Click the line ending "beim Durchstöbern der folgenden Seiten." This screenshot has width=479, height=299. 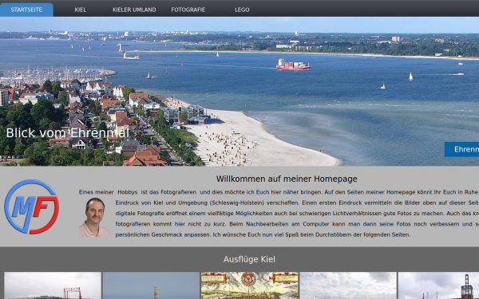[x=263, y=234]
